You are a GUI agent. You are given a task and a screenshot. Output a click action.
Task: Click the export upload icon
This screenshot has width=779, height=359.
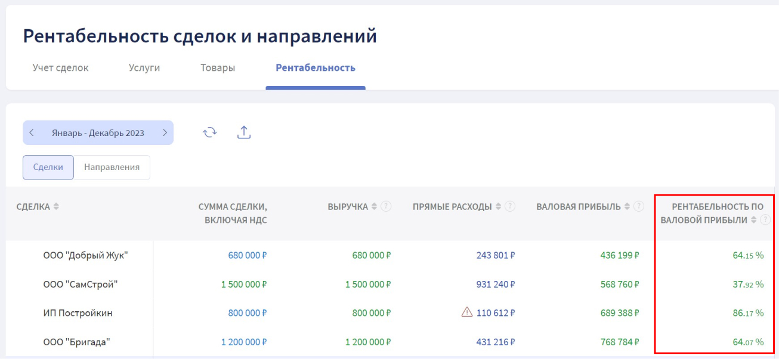243,132
